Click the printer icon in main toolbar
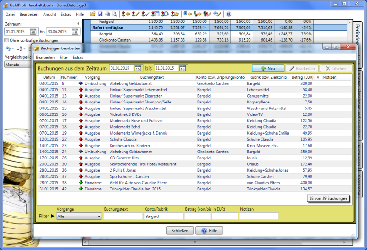This screenshot has width=367, height=250. pos(107,14)
